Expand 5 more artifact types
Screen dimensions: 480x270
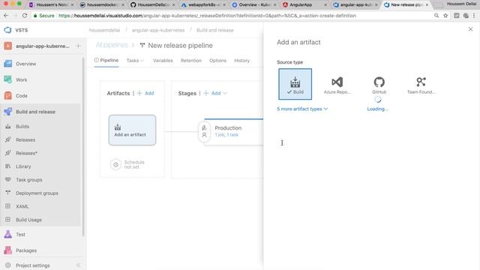[302, 109]
